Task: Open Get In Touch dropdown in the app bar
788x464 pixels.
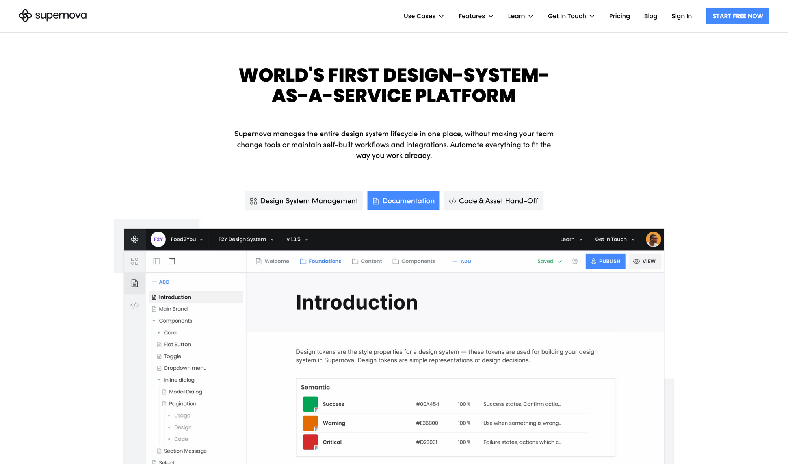Action: click(x=615, y=239)
